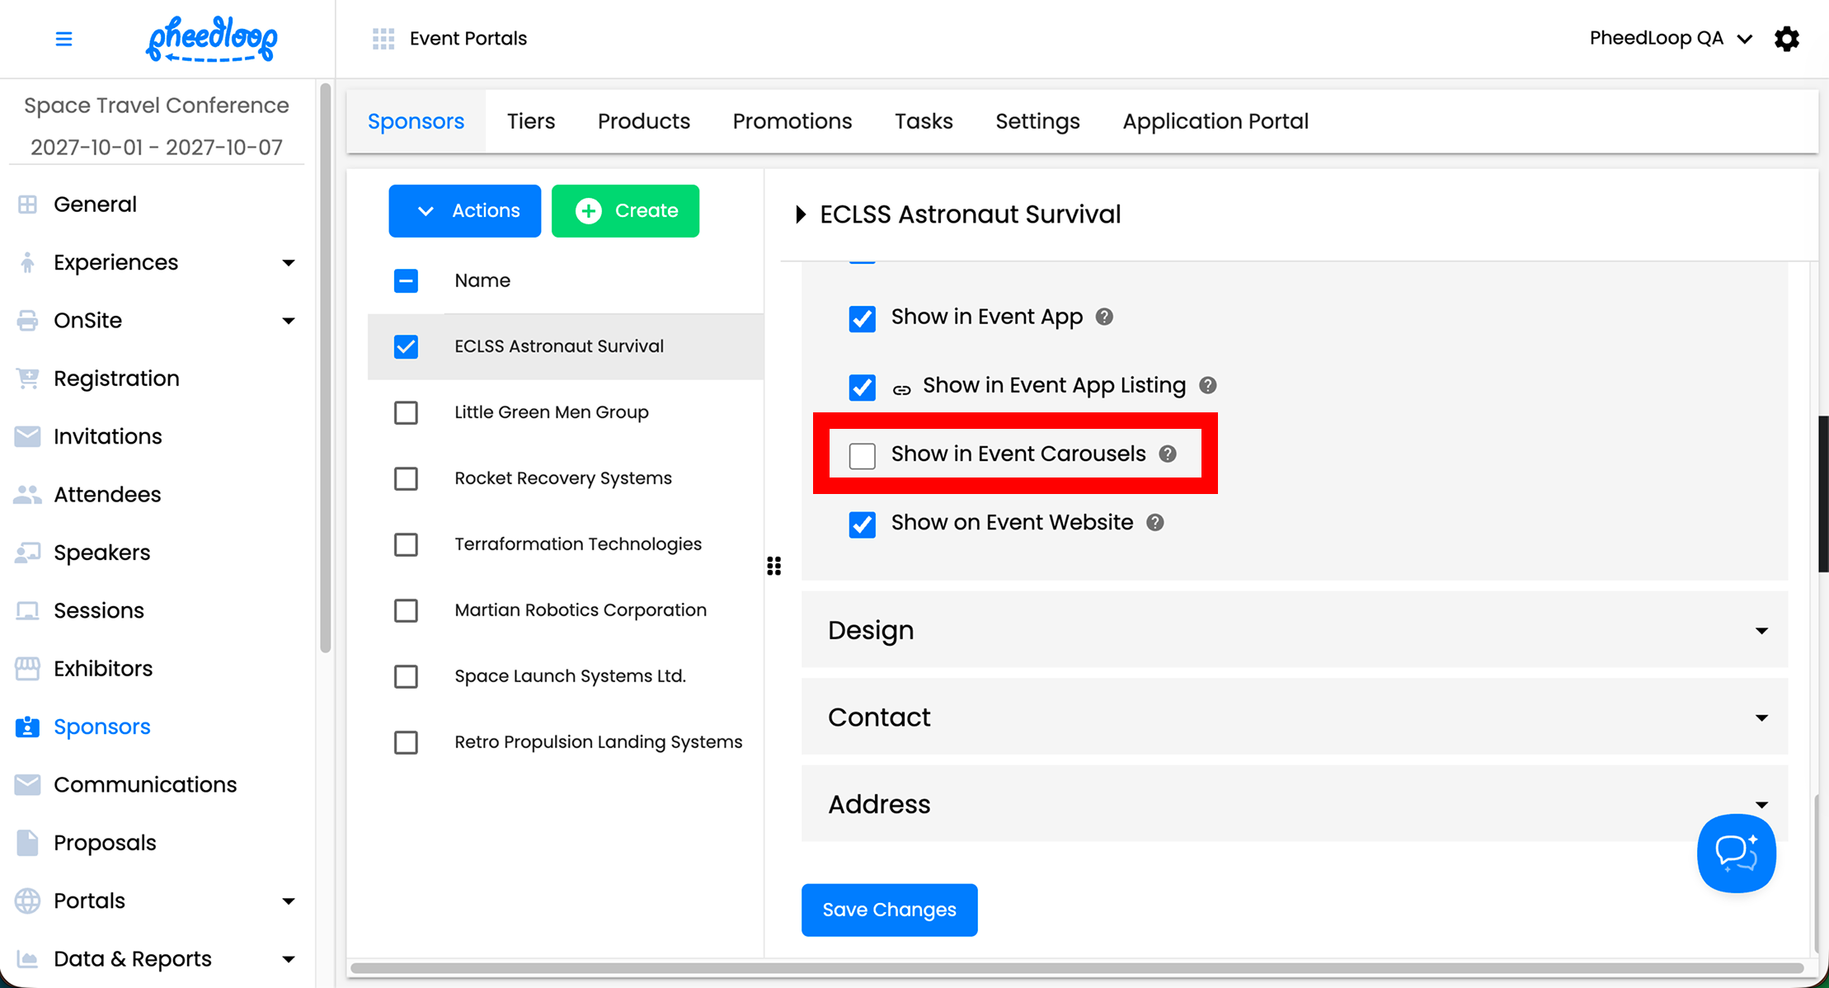Expand the Design section
Viewport: 1829px width, 988px height.
[x=1294, y=630]
